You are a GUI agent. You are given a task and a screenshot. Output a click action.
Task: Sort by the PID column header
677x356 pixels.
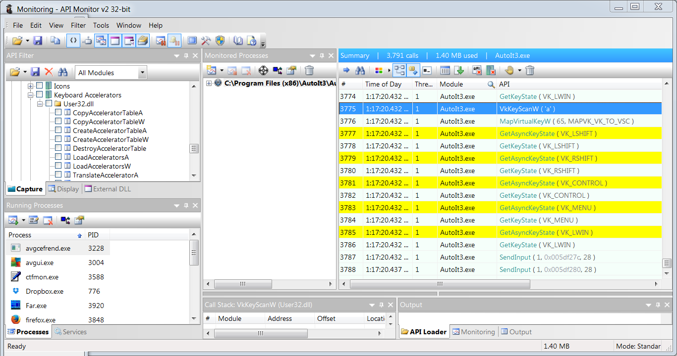click(x=93, y=235)
